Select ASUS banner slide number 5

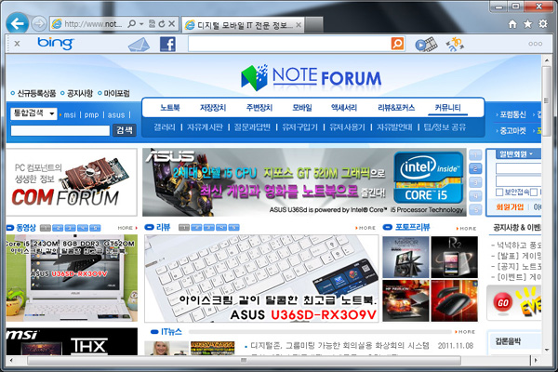[475, 209]
